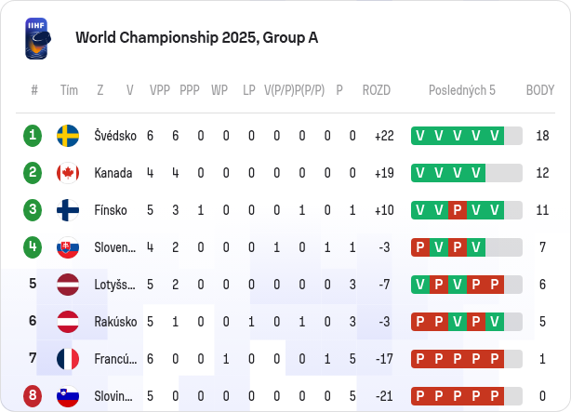
Task: Click the Sweden flag icon
Action: pyautogui.click(x=68, y=136)
